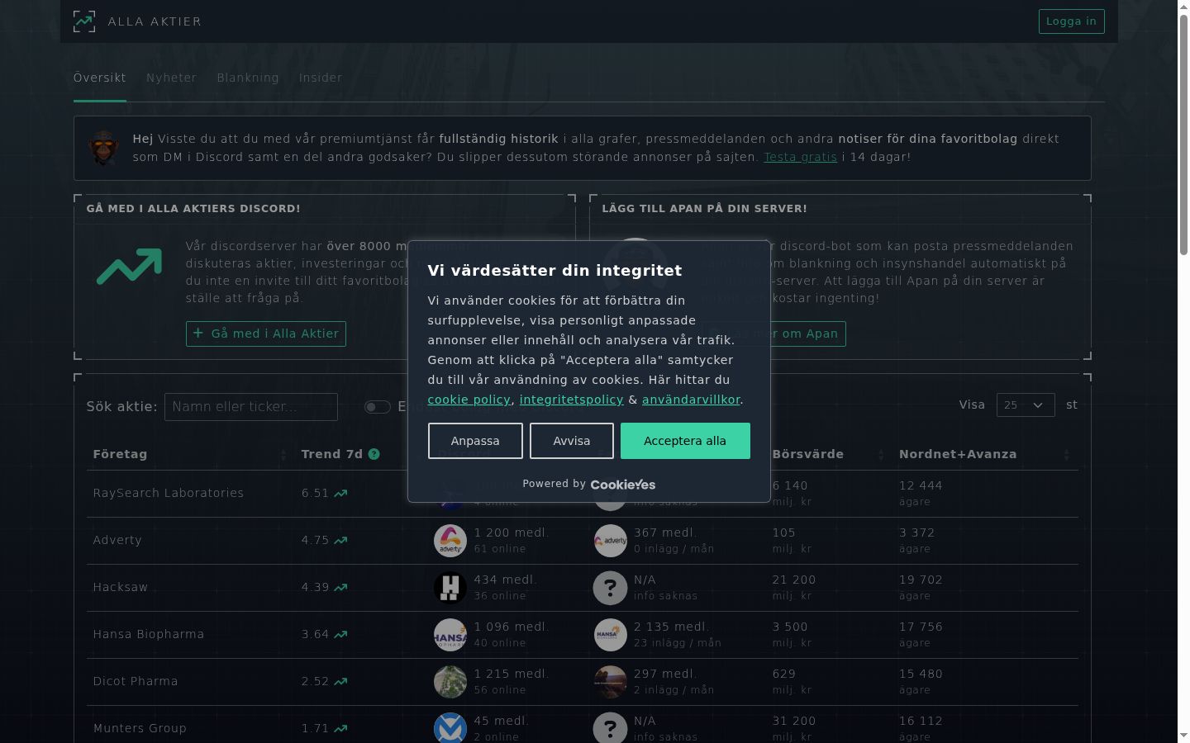The width and height of the screenshot is (1190, 743).
Task: Click Dicot Pharma company name
Action: tap(136, 682)
